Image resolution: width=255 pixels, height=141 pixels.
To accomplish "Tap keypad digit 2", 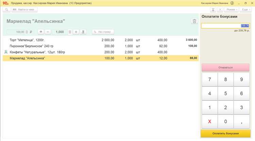I will click(x=225, y=108).
